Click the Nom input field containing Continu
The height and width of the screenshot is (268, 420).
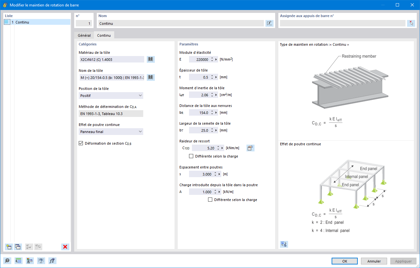(181, 23)
